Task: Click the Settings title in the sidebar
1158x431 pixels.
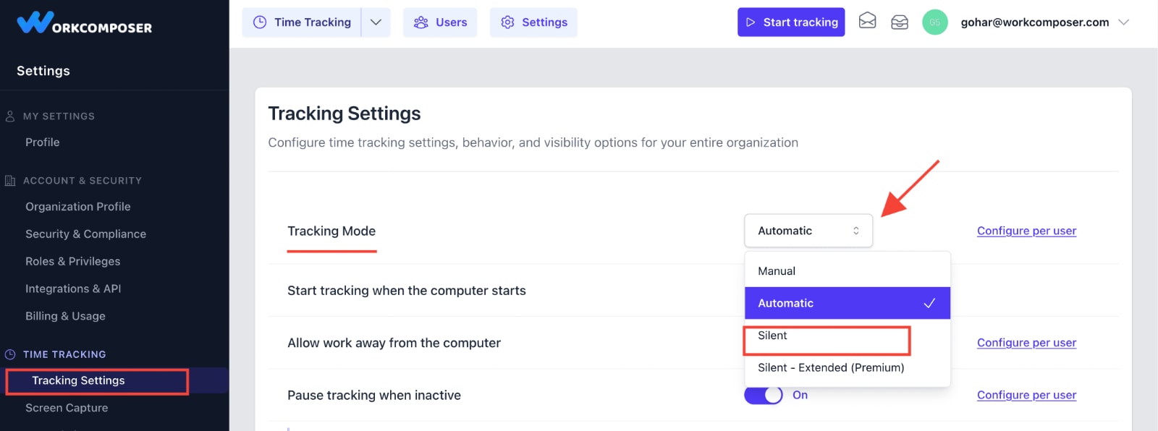Action: click(43, 71)
